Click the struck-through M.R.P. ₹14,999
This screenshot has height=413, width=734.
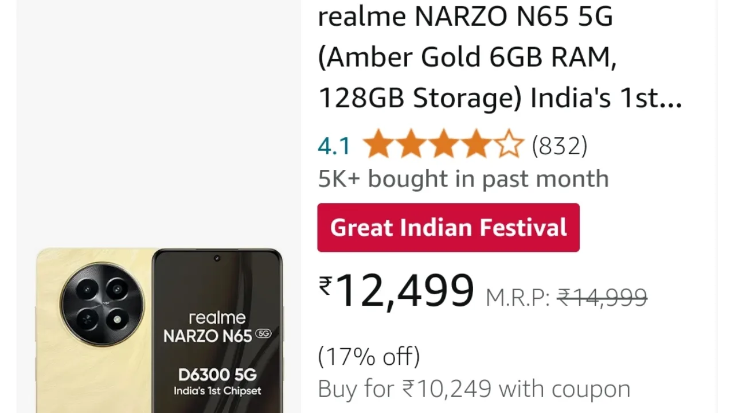[x=602, y=298]
